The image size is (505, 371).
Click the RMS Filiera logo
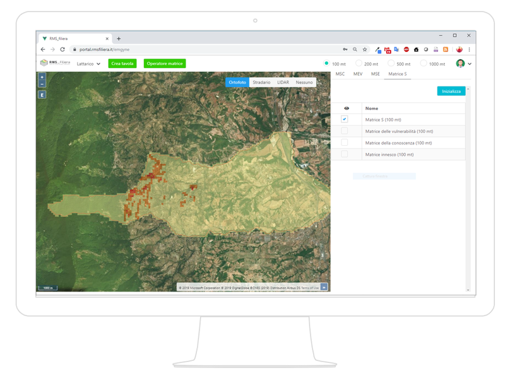55,63
